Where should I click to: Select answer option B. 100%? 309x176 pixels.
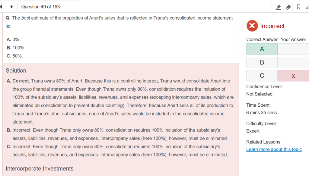[x=16, y=48]
